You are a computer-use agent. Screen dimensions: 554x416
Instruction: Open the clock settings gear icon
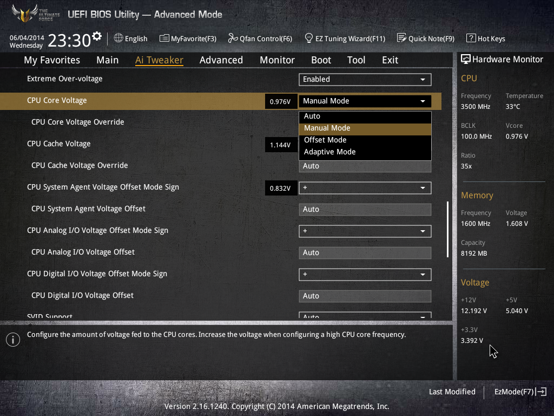97,36
